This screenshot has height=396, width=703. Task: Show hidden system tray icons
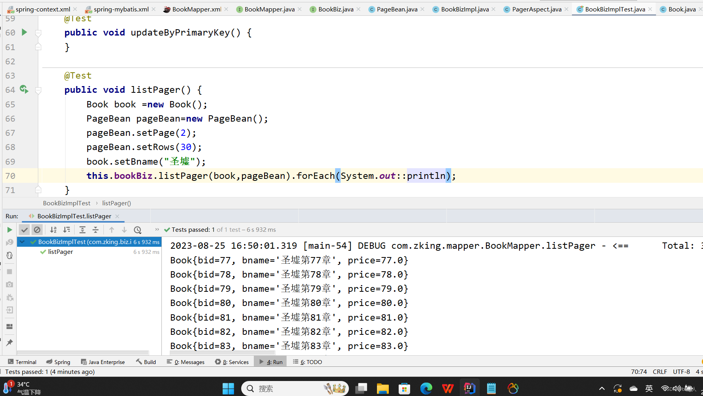(602, 388)
